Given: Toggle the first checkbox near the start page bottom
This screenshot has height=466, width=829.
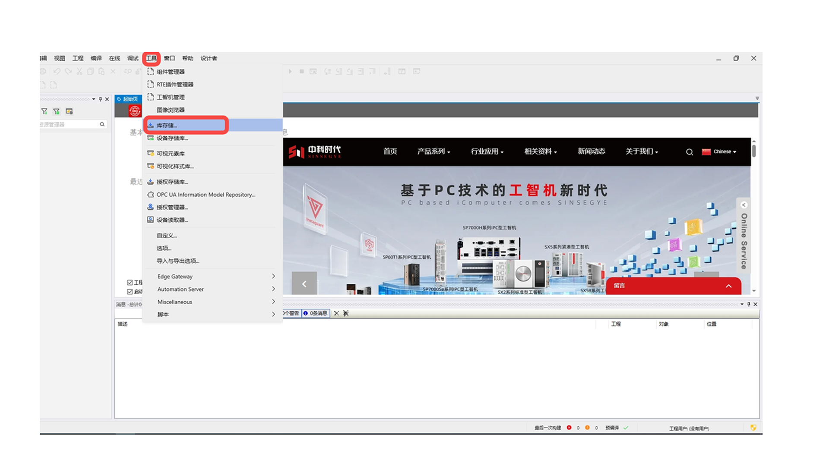Looking at the screenshot, I should [x=130, y=283].
